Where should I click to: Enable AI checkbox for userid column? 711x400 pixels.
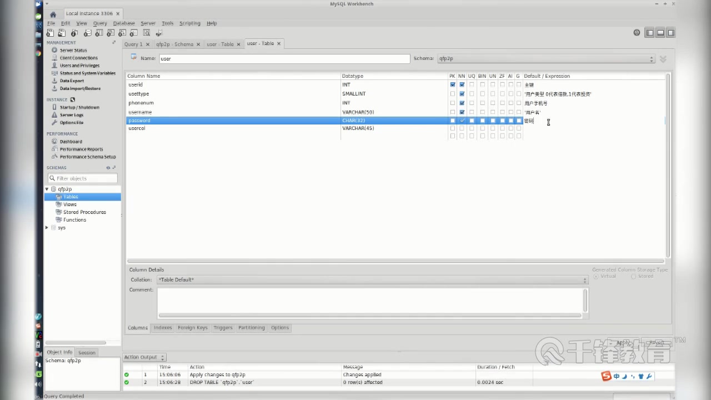point(510,85)
